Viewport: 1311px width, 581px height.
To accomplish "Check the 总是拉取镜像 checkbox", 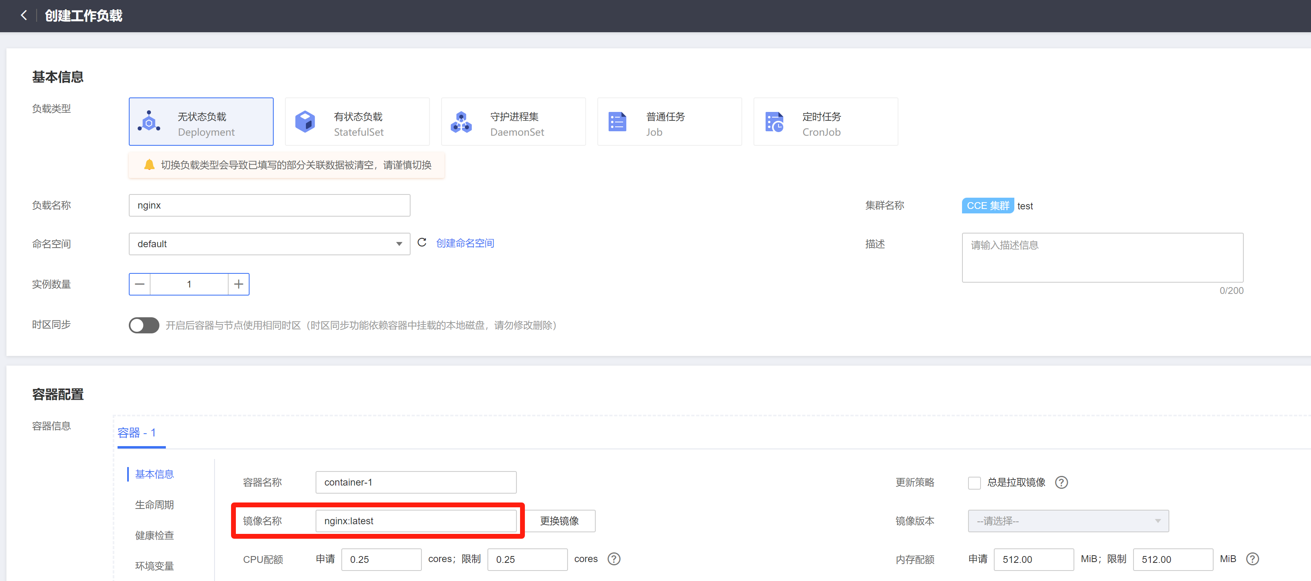I will click(x=974, y=482).
